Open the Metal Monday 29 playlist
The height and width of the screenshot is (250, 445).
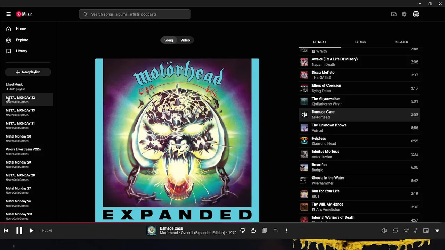pos(28,164)
